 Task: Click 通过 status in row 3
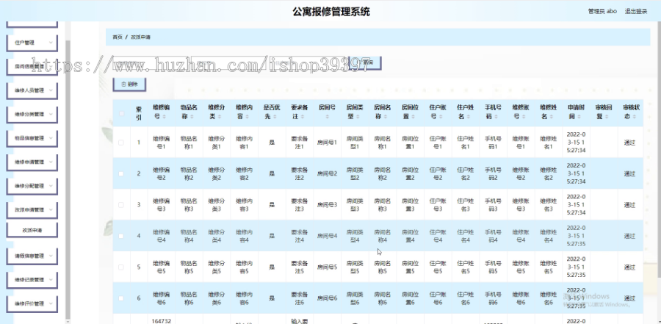click(x=629, y=205)
